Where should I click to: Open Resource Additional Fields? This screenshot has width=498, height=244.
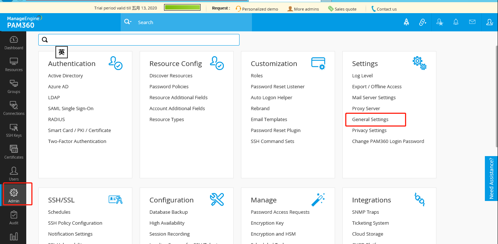pos(179,98)
